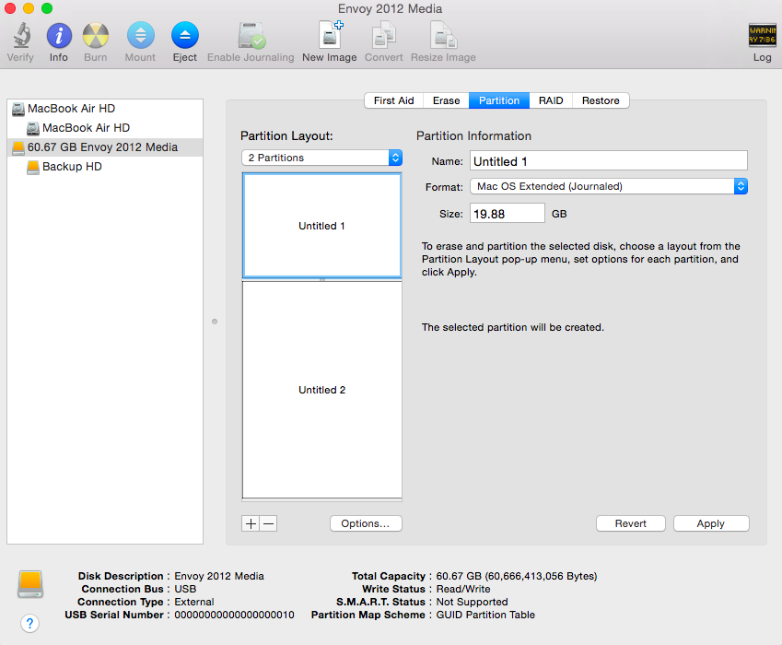Viewport: 782px width, 645px height.
Task: Click the Verify microscope icon
Action: click(21, 35)
